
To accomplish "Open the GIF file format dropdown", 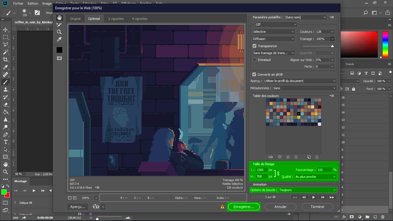I will pos(276,25).
